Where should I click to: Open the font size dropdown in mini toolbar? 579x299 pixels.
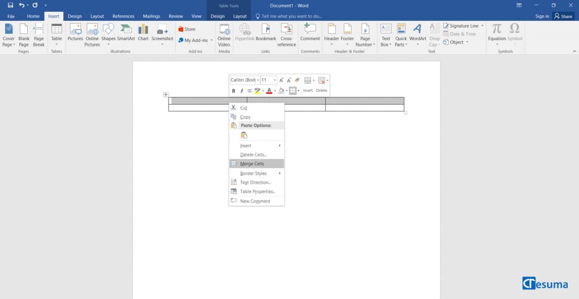tap(275, 80)
